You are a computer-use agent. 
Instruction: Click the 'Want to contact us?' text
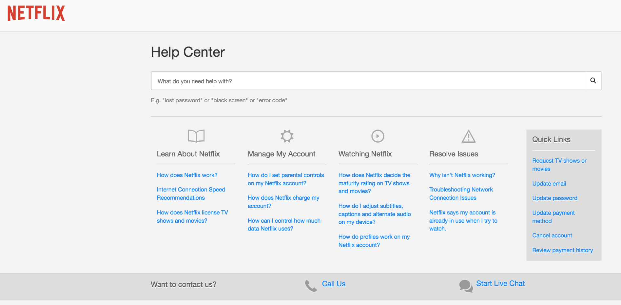click(184, 284)
